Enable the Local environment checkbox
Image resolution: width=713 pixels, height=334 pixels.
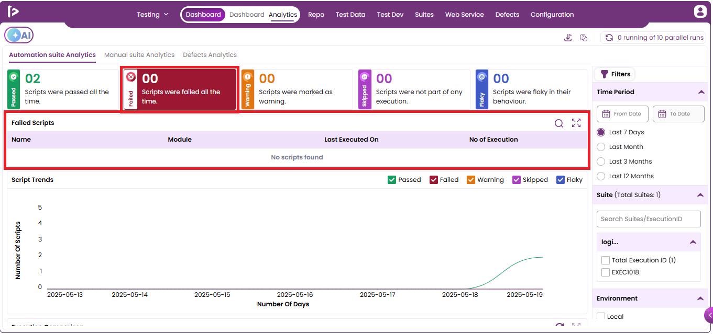[x=601, y=316]
